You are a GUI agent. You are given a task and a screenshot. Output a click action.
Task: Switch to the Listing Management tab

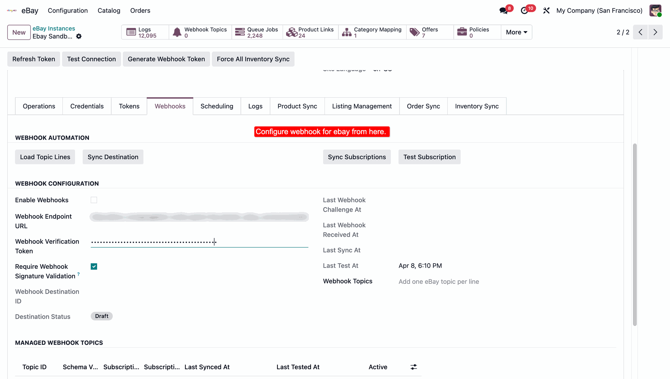[x=362, y=106]
